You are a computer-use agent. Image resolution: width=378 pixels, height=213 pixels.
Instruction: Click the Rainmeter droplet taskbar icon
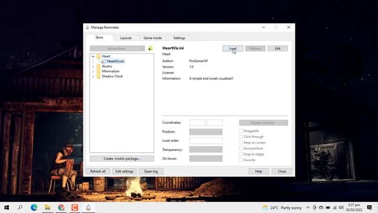[88, 208]
